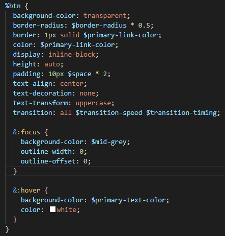The height and width of the screenshot is (236, 225).
Task: Click the 'text-transform' property name
Action: coord(40,103)
